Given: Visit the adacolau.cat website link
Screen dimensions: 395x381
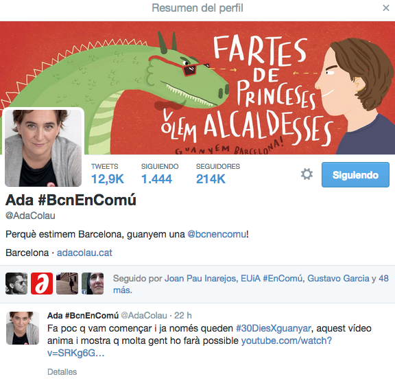Looking at the screenshot, I should [x=84, y=253].
